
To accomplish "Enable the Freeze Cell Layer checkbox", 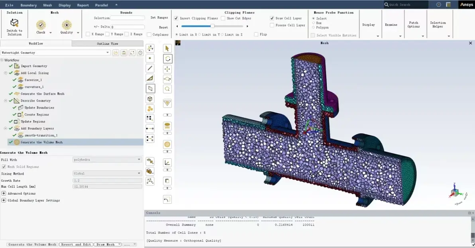I will click(x=272, y=25).
